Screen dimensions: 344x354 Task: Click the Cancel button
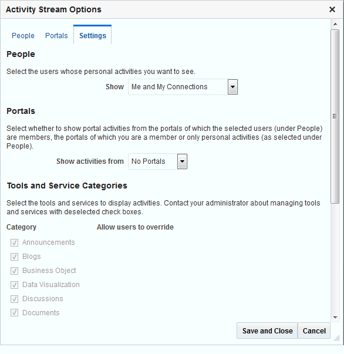[314, 331]
